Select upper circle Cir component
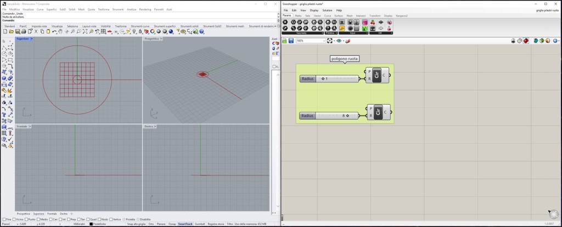562x227 pixels. 378,76
